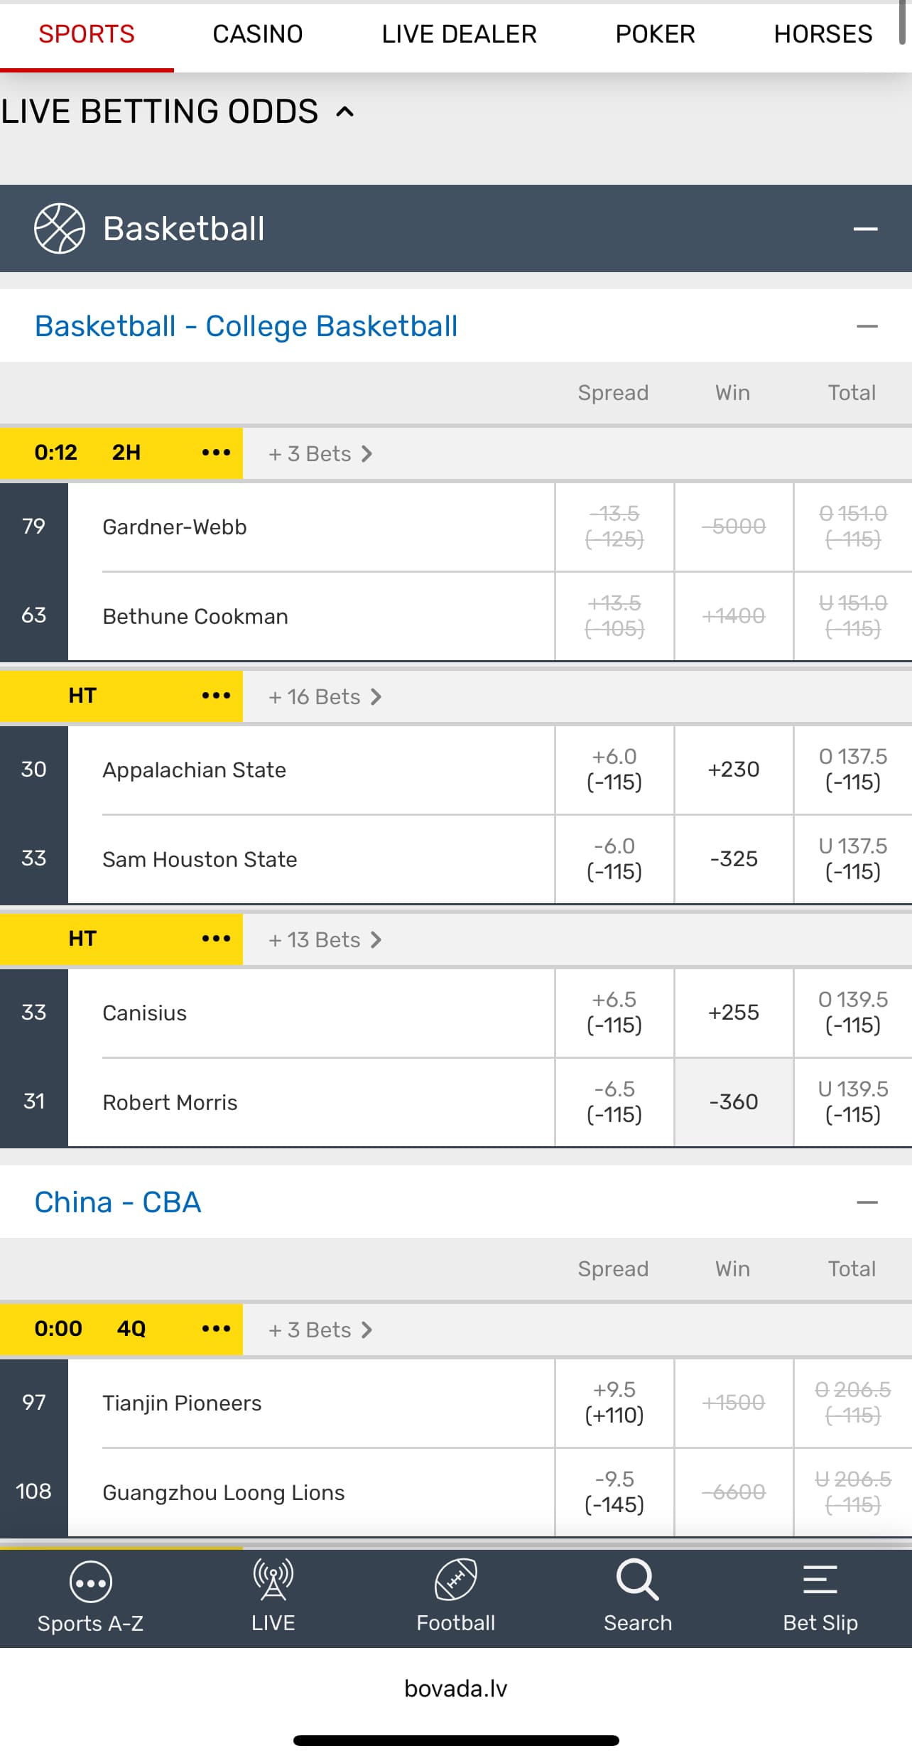View +13 Bets for Canisius game
The height and width of the screenshot is (1763, 912).
point(325,940)
